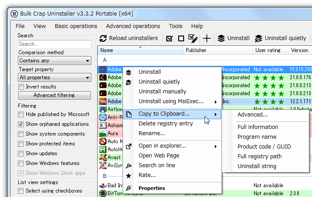Select Uninstall string in submenu

coord(257,166)
